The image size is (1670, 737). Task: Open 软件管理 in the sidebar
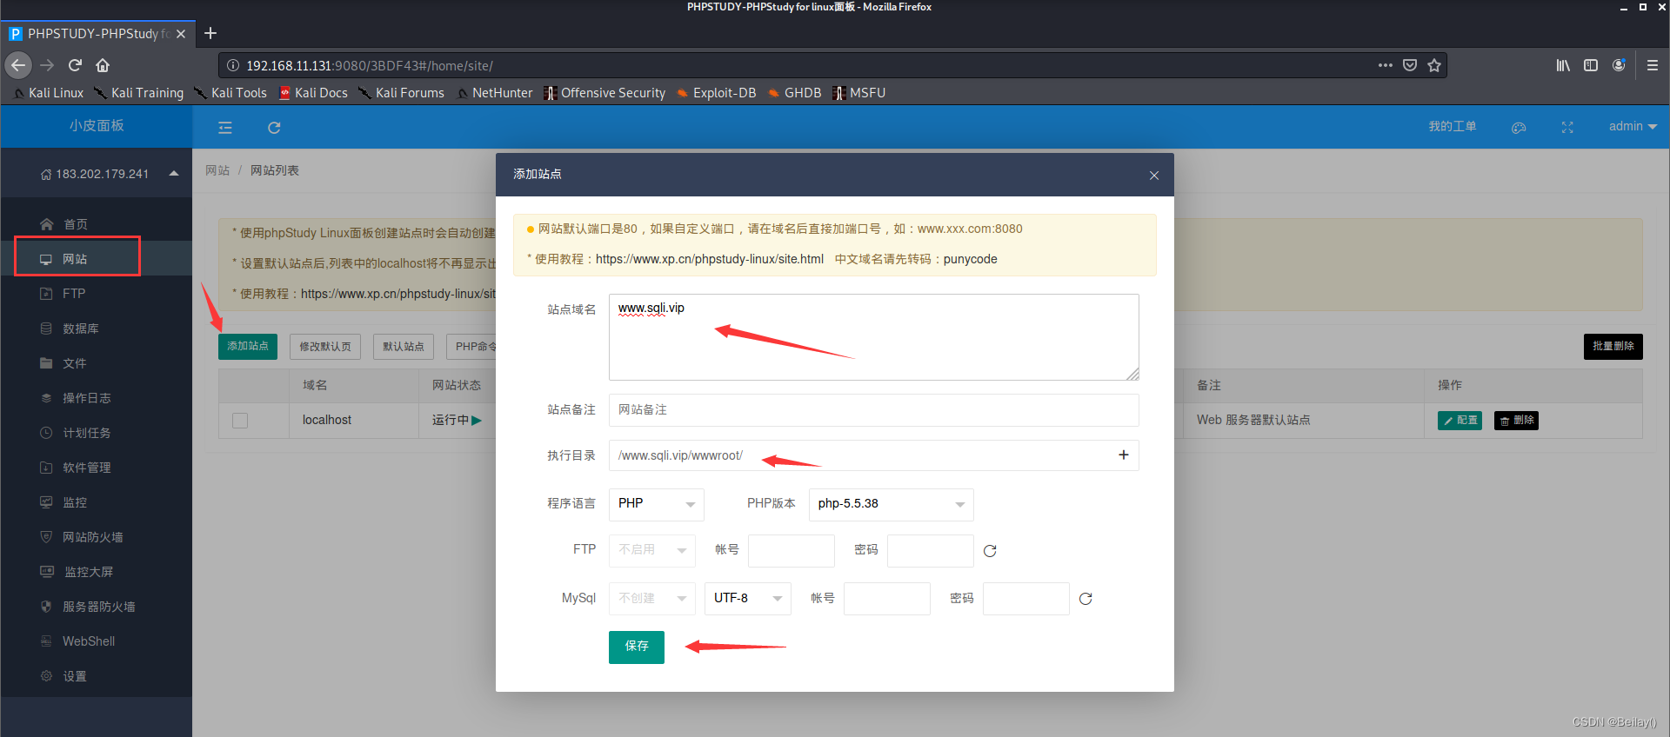pyautogui.click(x=96, y=468)
